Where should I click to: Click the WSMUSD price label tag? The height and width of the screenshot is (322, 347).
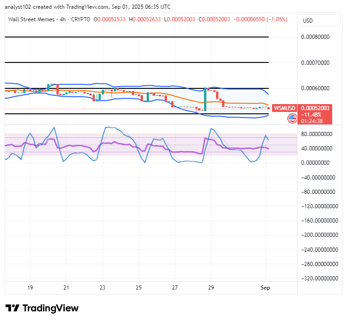285,108
